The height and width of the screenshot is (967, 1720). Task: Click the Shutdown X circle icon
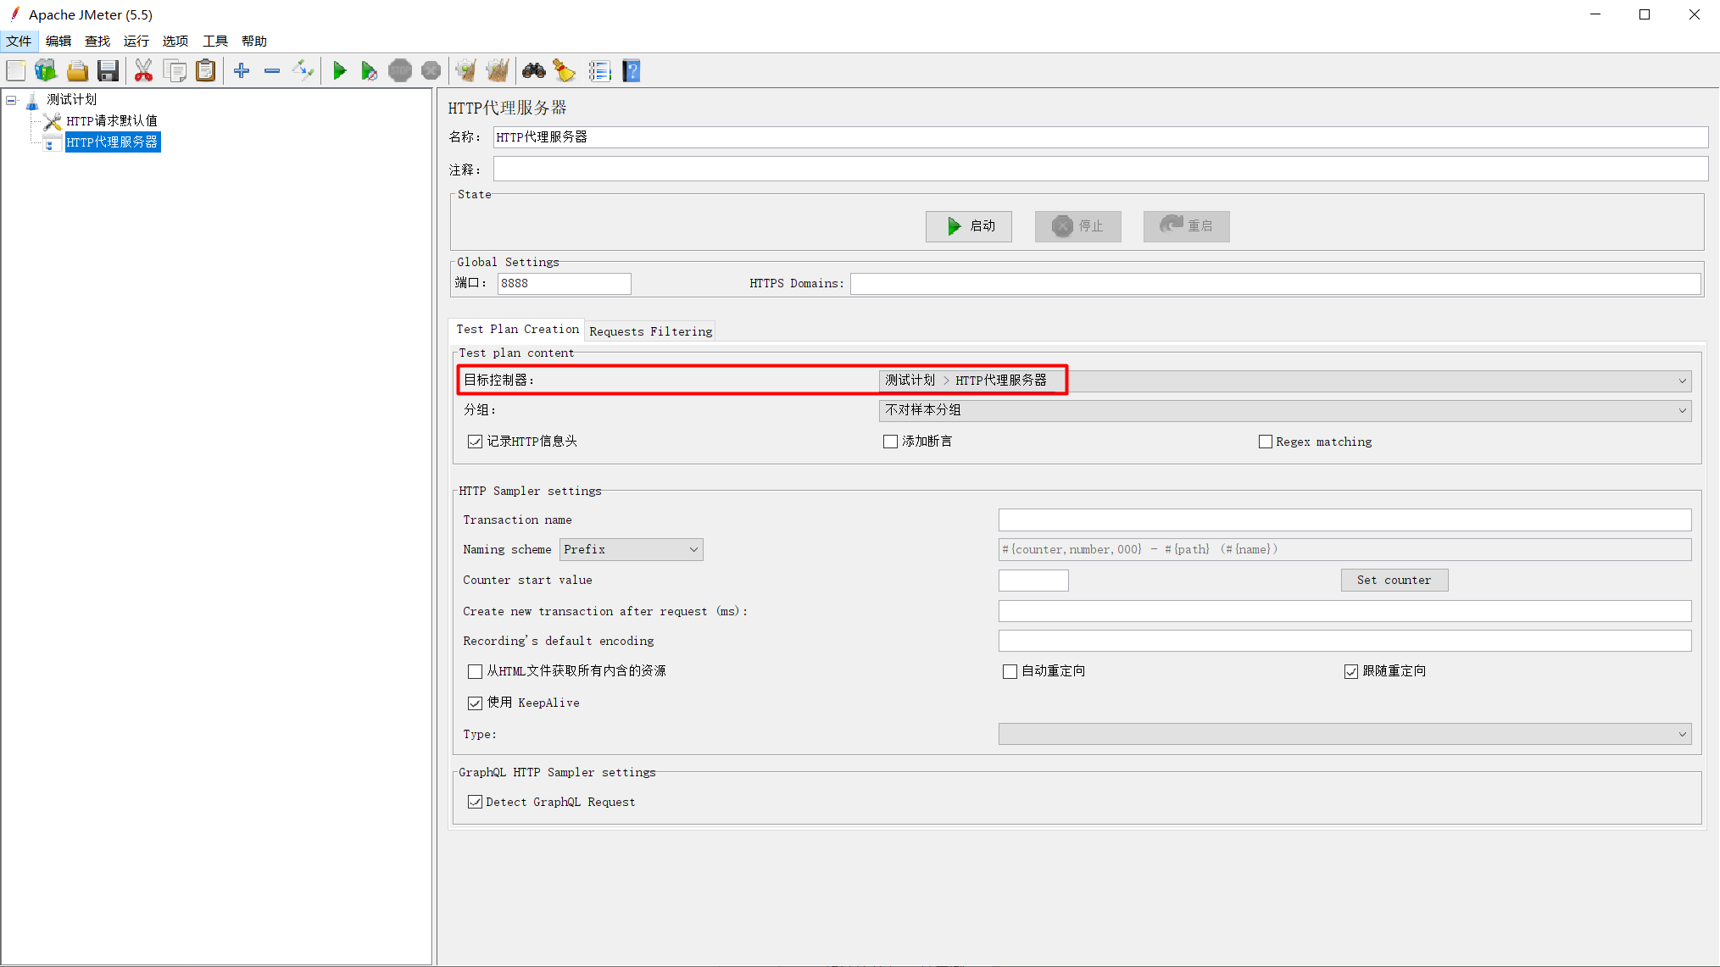pyautogui.click(x=431, y=71)
